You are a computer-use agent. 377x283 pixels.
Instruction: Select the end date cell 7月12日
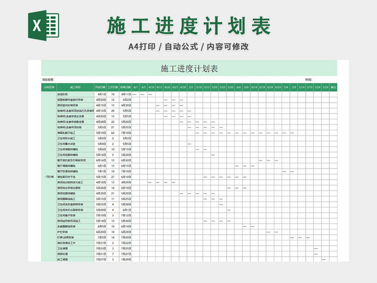125,215
